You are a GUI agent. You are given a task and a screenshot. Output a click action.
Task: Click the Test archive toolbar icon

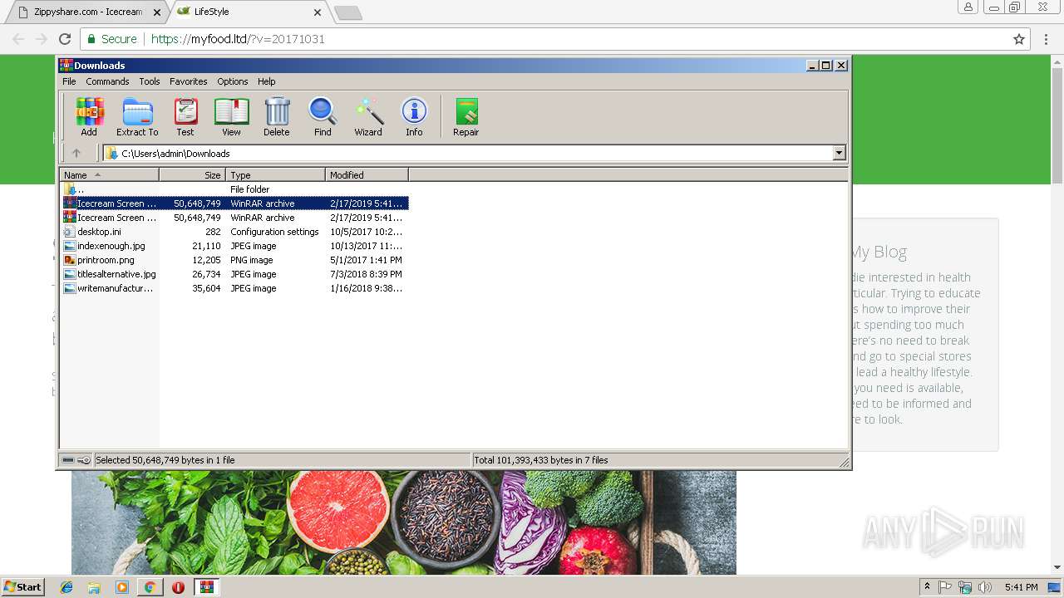point(185,116)
